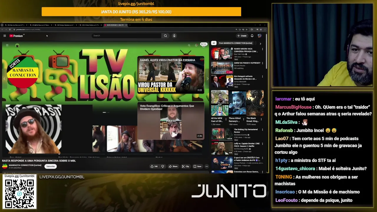Open browser extensions puzzle icon
The height and width of the screenshot is (212, 377).
[x=252, y=29]
